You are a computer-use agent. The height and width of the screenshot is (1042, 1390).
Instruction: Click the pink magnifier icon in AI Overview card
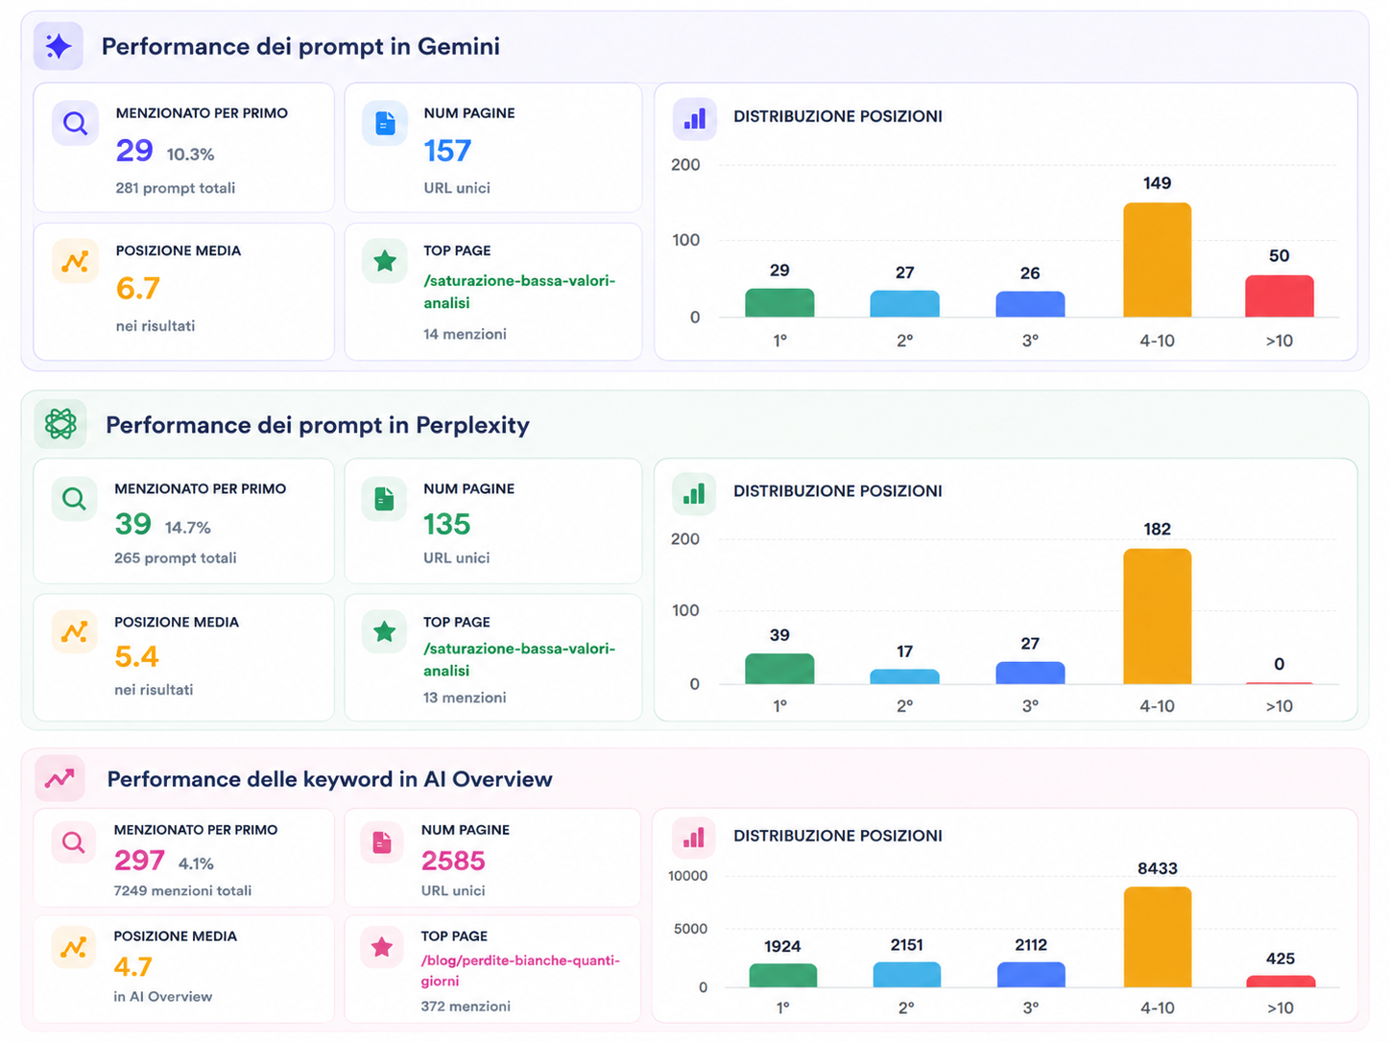tap(73, 841)
